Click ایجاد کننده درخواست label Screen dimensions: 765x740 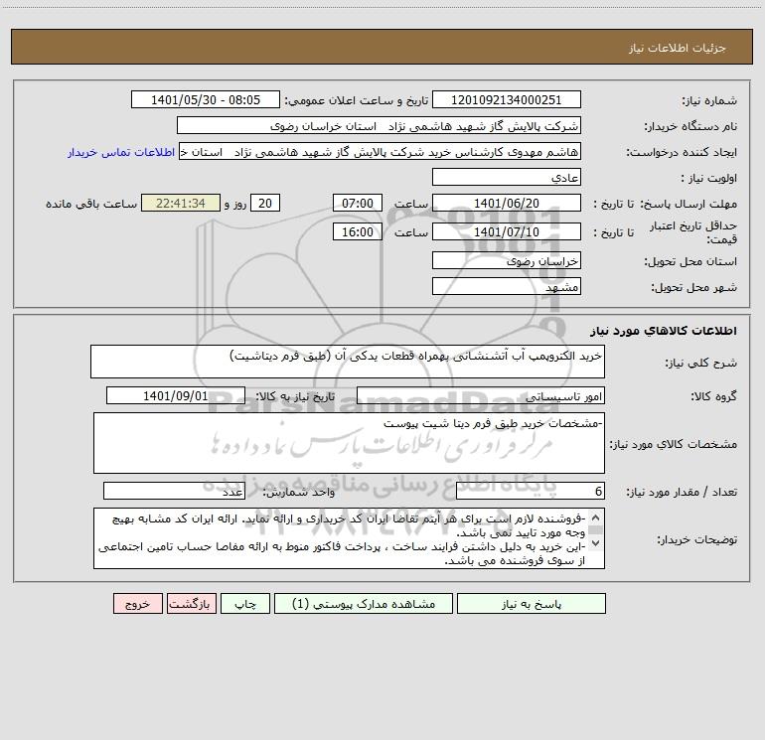click(x=682, y=152)
